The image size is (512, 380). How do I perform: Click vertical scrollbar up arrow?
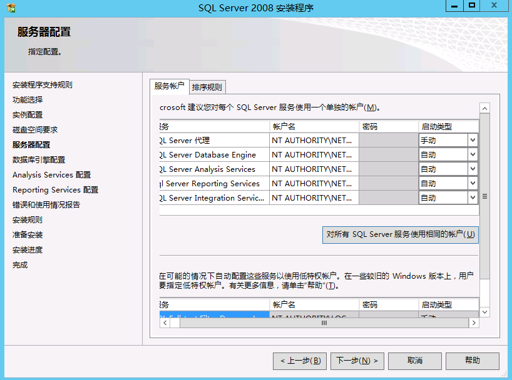click(484, 108)
